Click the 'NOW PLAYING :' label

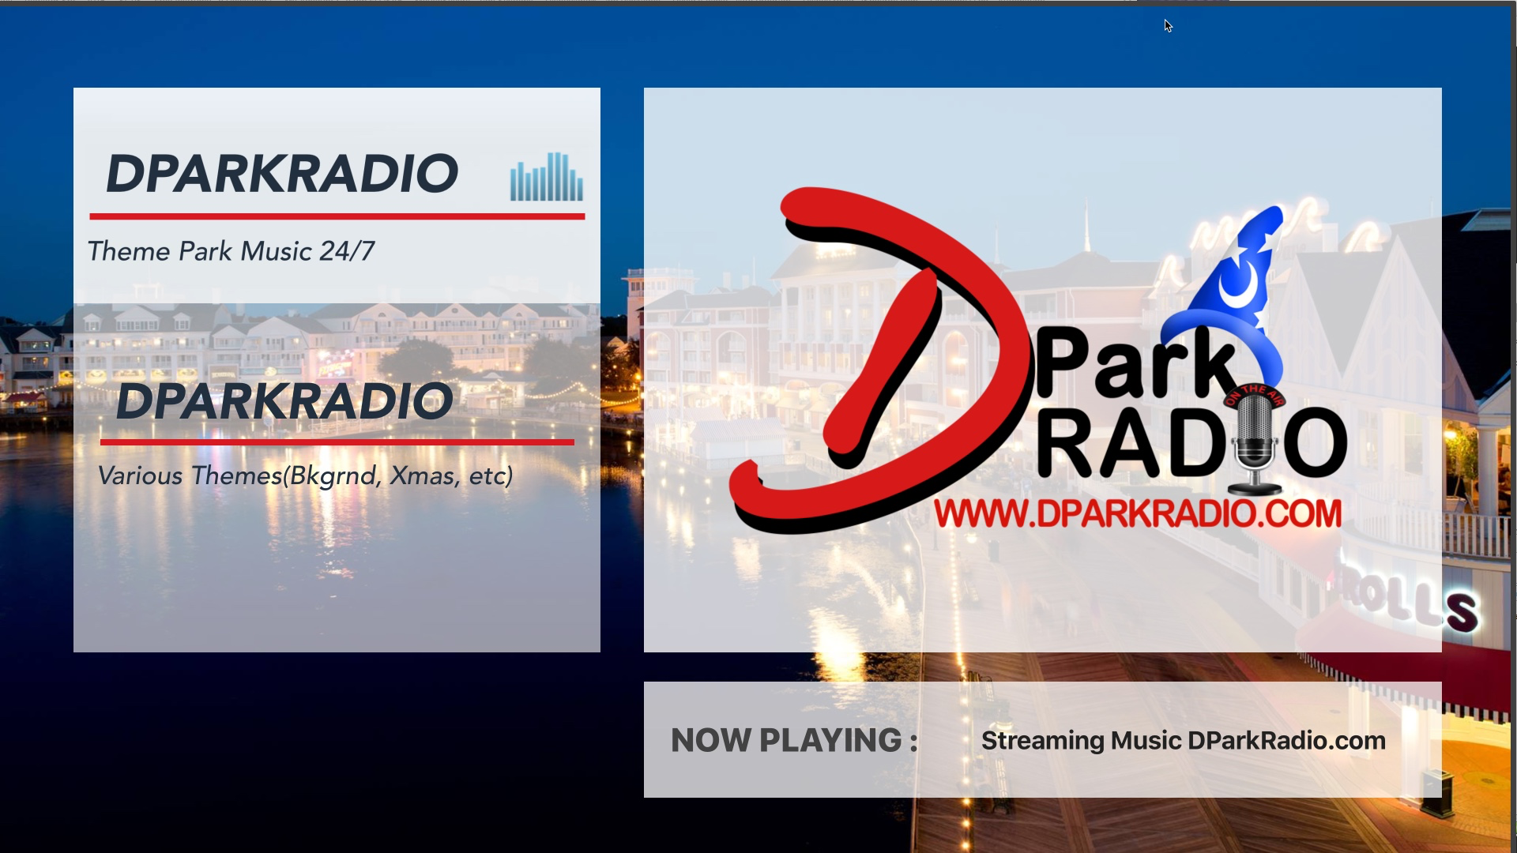click(794, 741)
